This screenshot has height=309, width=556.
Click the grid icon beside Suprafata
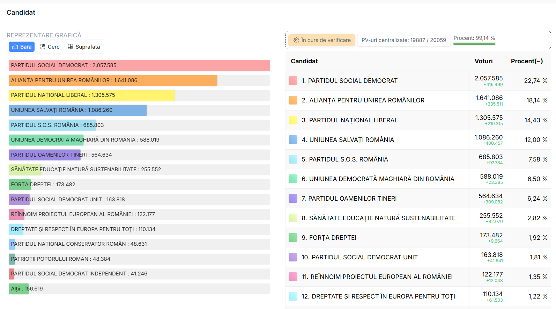(x=71, y=46)
